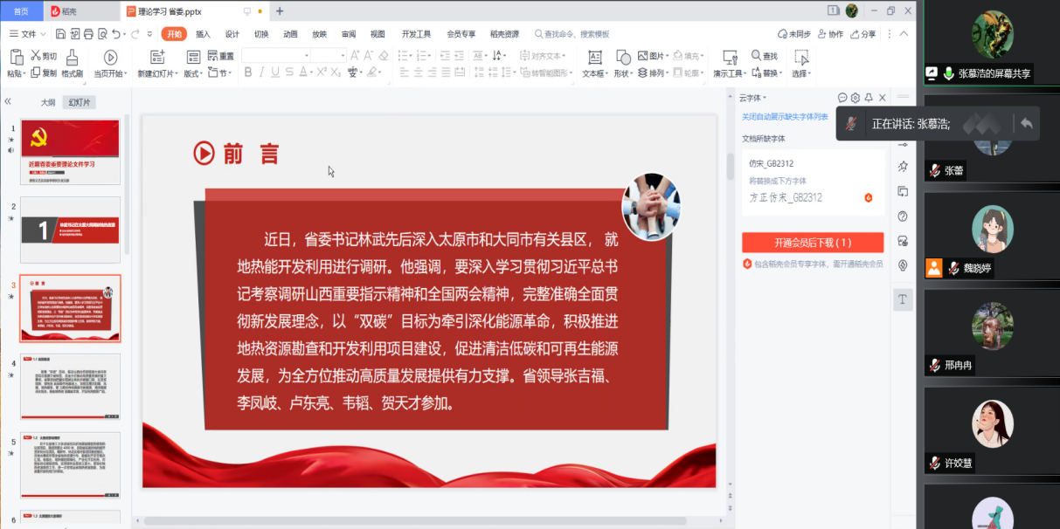
Task: Click 关闭自动展示缺失字体列表 link
Action: pyautogui.click(x=785, y=116)
